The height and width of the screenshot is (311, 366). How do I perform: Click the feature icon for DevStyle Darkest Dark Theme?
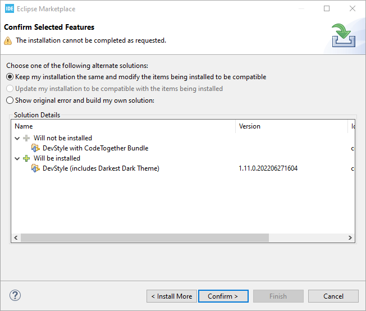(35, 168)
